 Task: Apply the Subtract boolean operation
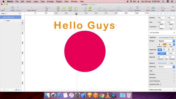(x=105, y=8)
